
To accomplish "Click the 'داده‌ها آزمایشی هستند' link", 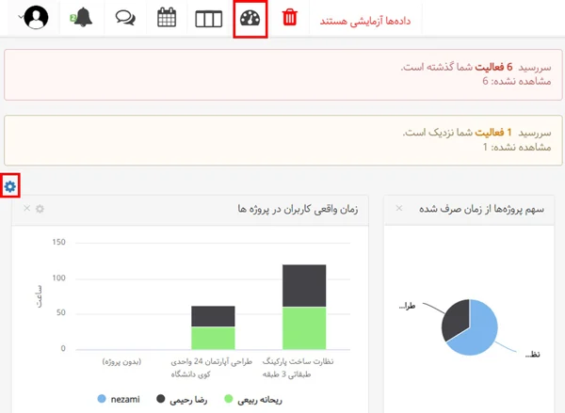I will pos(360,19).
